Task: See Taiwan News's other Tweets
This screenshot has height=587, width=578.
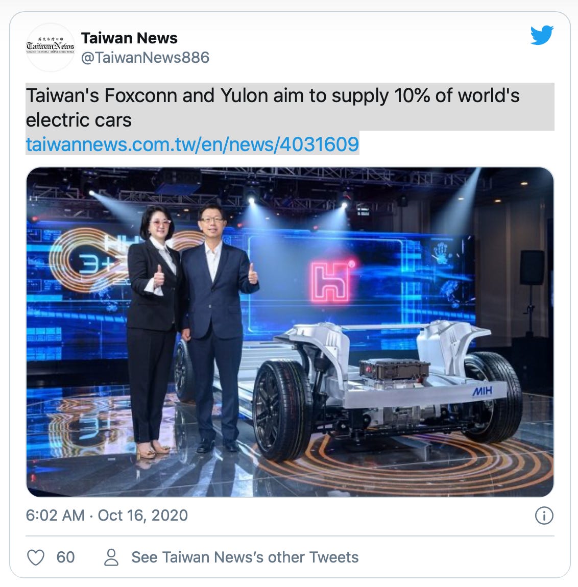Action: 245,557
